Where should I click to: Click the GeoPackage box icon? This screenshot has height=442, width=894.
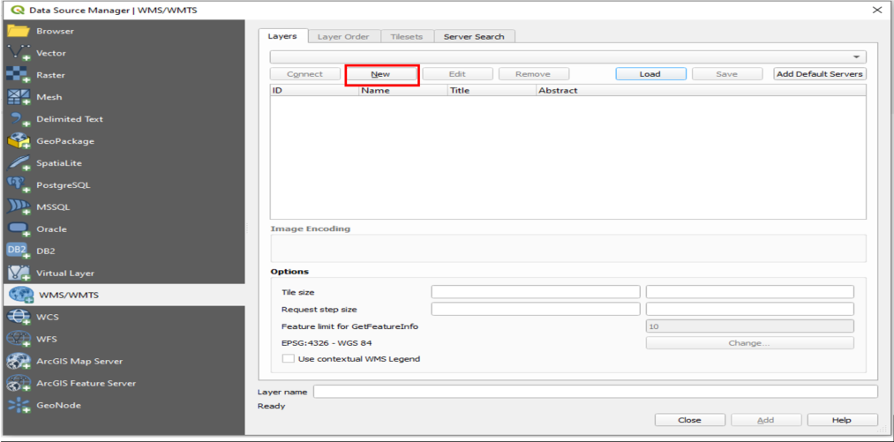(x=18, y=141)
